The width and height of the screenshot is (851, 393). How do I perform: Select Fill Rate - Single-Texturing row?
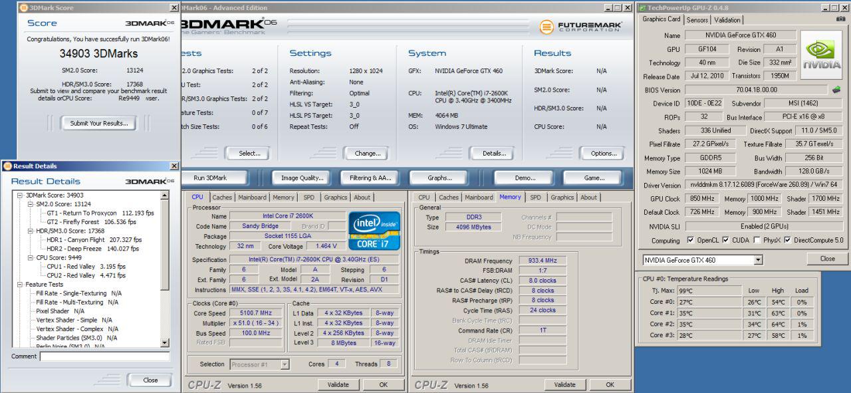pos(78,293)
